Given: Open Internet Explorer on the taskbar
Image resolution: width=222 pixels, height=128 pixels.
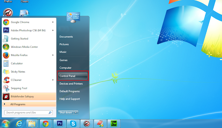Looking at the screenshot, I should (19, 124).
